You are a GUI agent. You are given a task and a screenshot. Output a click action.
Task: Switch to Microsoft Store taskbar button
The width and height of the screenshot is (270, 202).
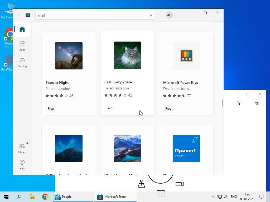pos(115,197)
